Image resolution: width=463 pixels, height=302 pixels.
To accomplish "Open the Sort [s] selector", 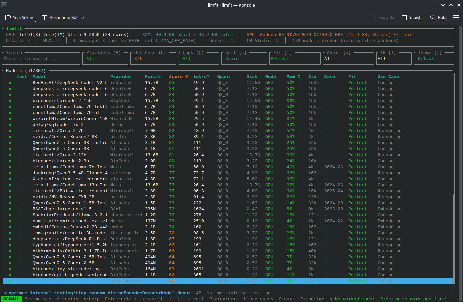I will [x=244, y=59].
